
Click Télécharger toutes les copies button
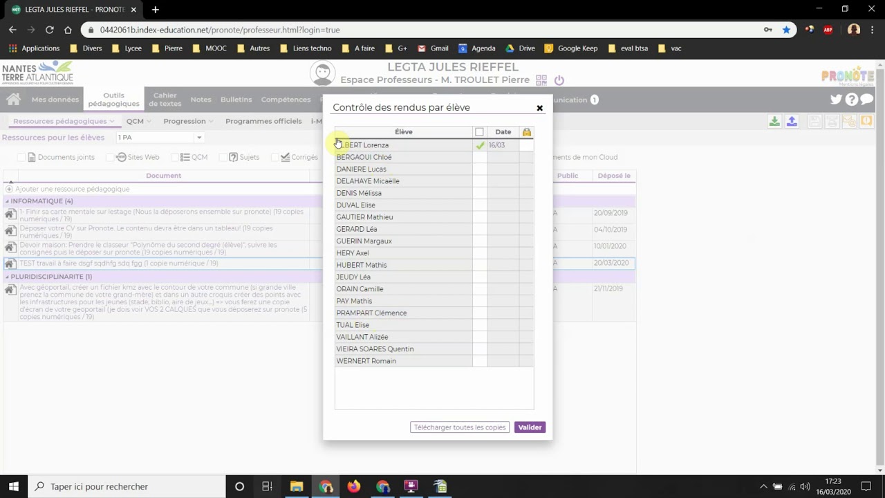460,427
